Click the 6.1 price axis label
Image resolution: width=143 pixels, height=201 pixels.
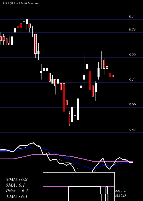(x=131, y=80)
